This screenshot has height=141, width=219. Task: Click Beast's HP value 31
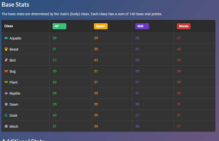(54, 49)
